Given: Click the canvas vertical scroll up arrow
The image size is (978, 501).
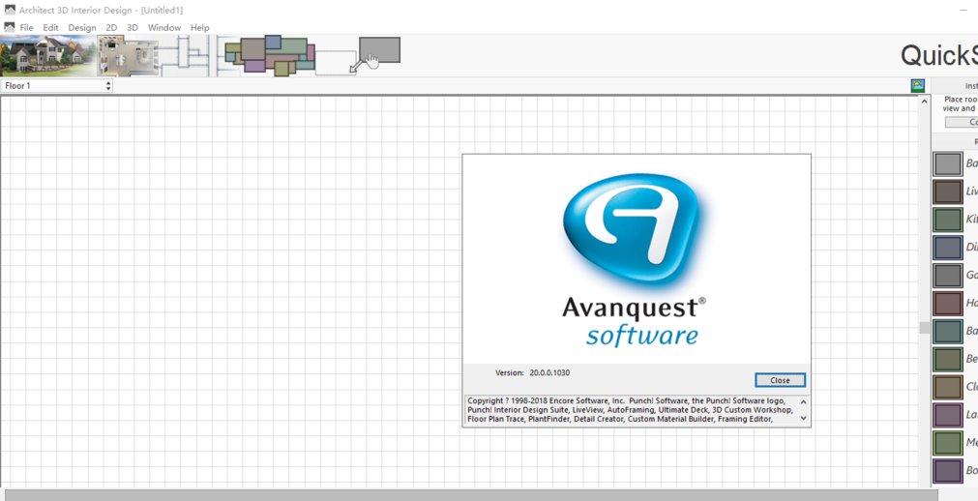Looking at the screenshot, I should click(925, 103).
